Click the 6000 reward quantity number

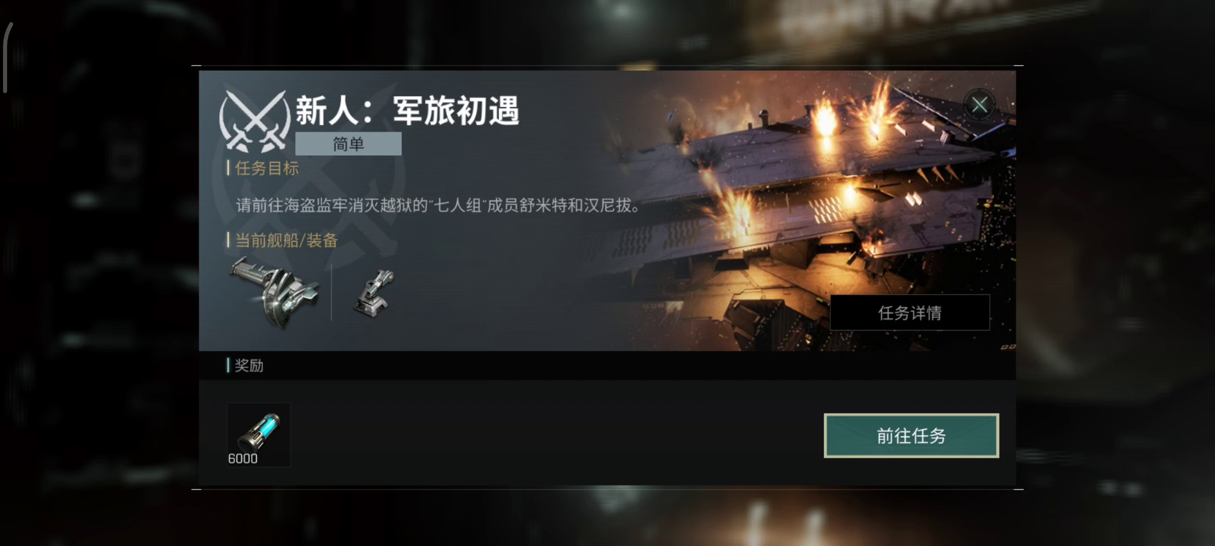[242, 459]
